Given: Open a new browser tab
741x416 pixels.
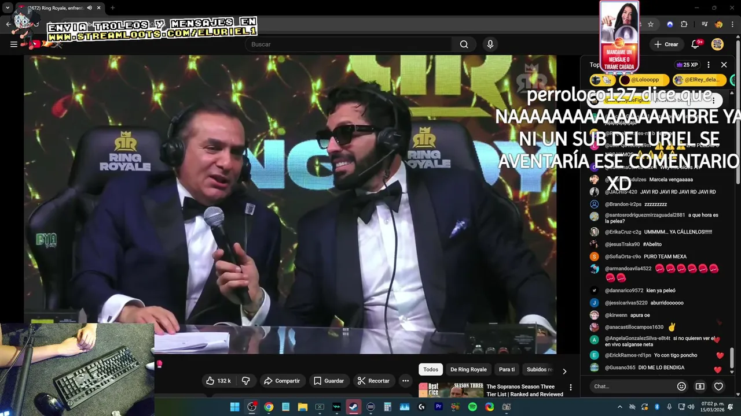Looking at the screenshot, I should pos(112,8).
